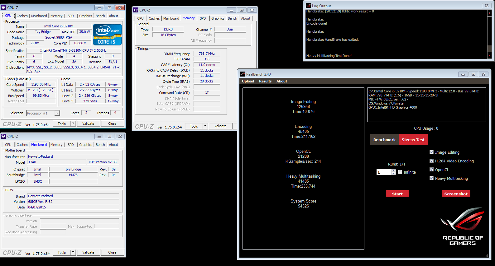Screen dimensions: 495x266
Task: Click the Log Output title bar icon
Action: tap(308, 6)
